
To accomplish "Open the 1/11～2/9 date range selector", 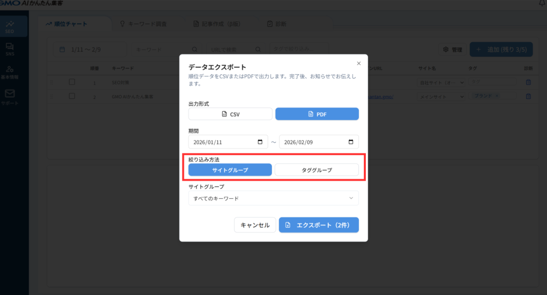I will pos(91,50).
